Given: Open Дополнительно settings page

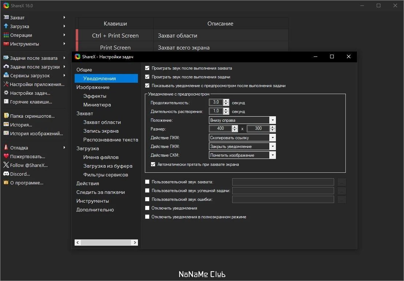Looking at the screenshot, I should click(95, 210).
